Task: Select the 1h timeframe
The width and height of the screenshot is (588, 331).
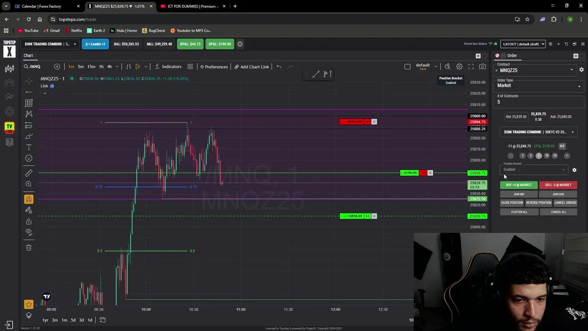Action: coord(101,67)
